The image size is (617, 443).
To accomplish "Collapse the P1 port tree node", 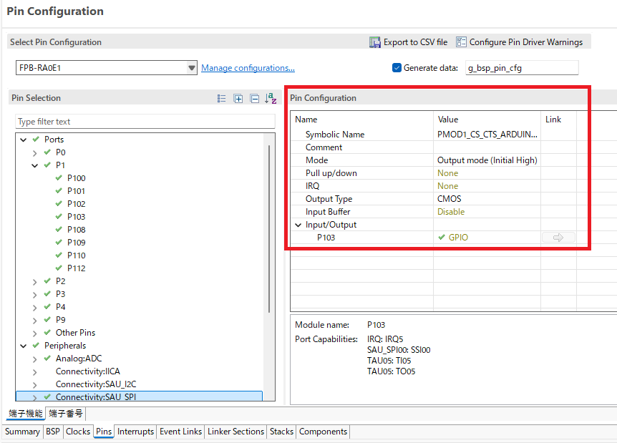I will point(34,165).
